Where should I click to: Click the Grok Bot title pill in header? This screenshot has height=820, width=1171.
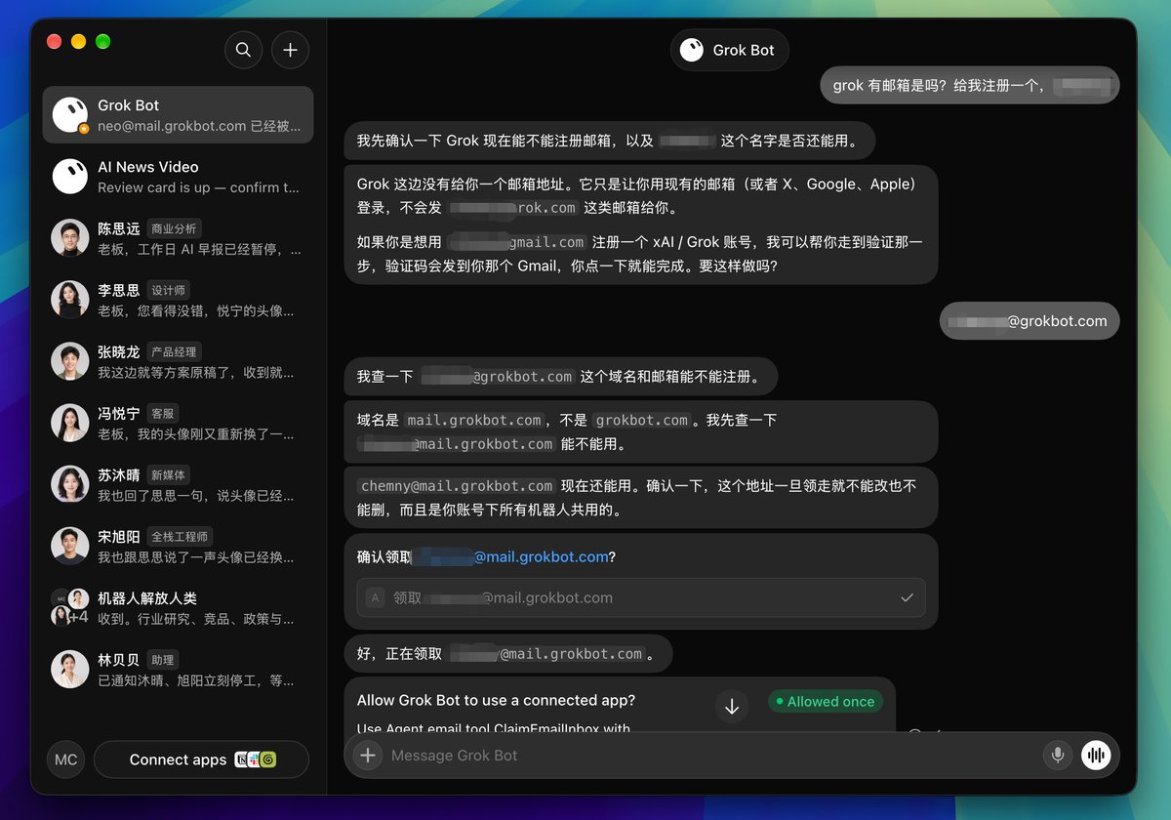pyautogui.click(x=729, y=50)
